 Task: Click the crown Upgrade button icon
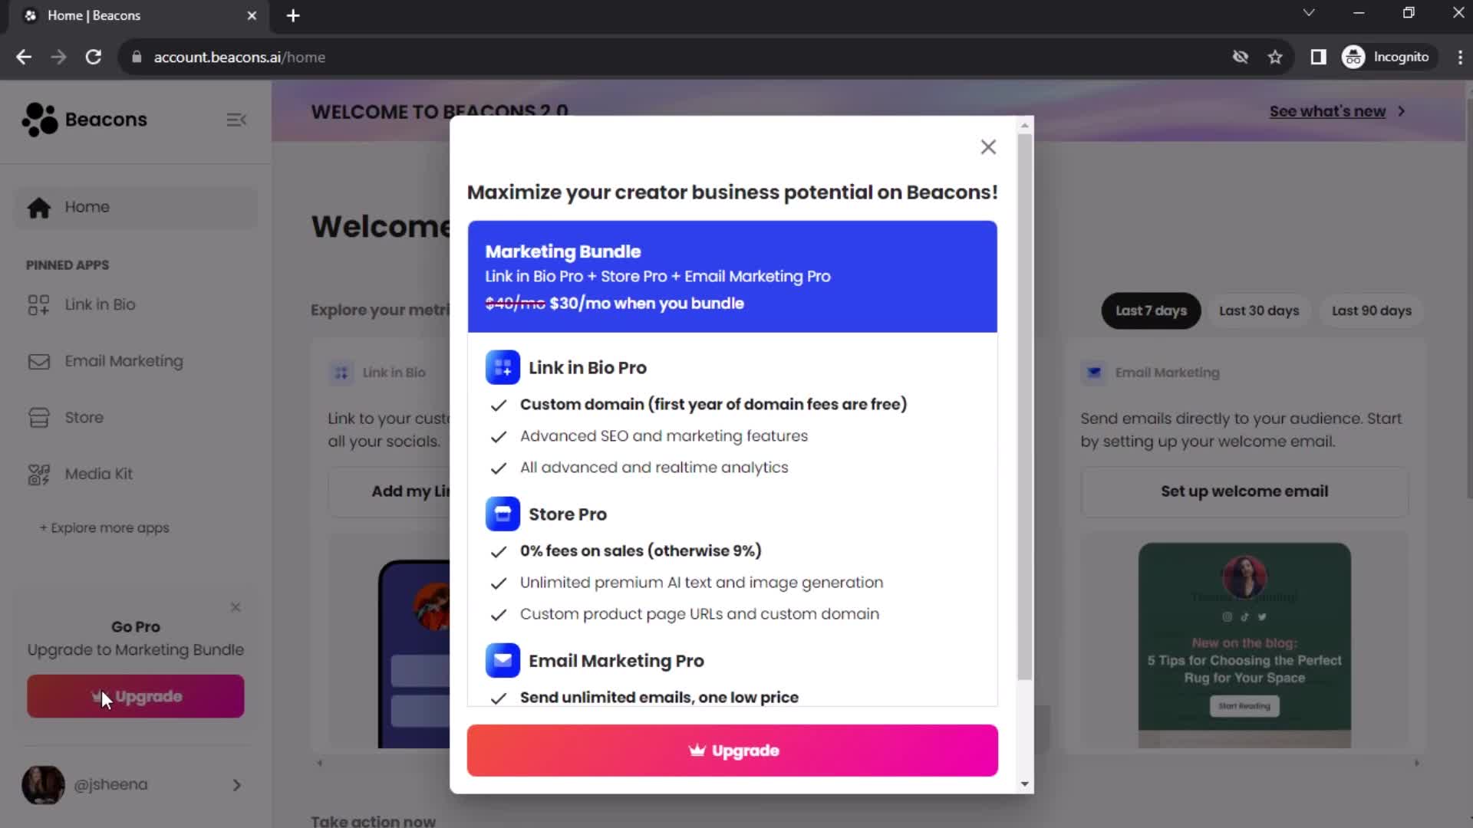696,750
